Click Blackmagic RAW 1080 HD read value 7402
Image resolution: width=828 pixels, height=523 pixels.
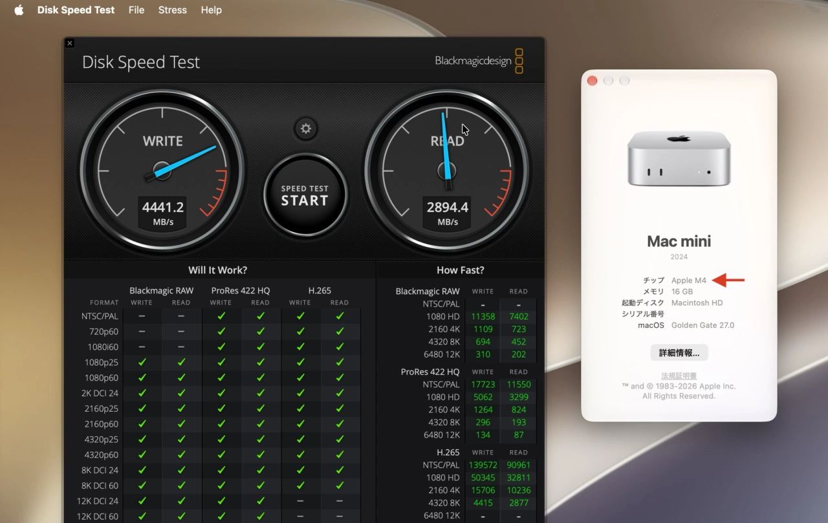click(x=519, y=317)
